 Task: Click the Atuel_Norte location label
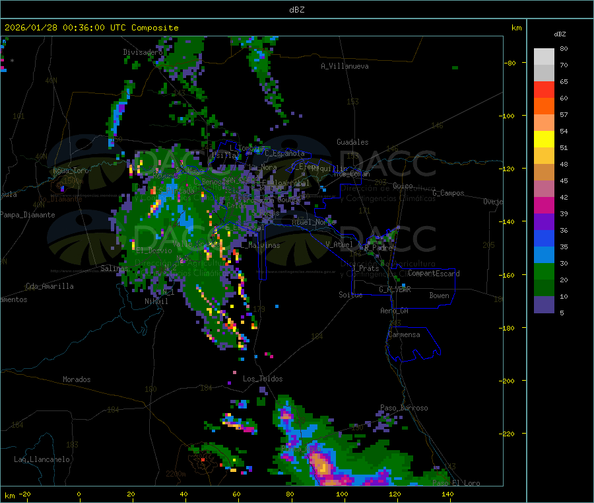point(313,222)
